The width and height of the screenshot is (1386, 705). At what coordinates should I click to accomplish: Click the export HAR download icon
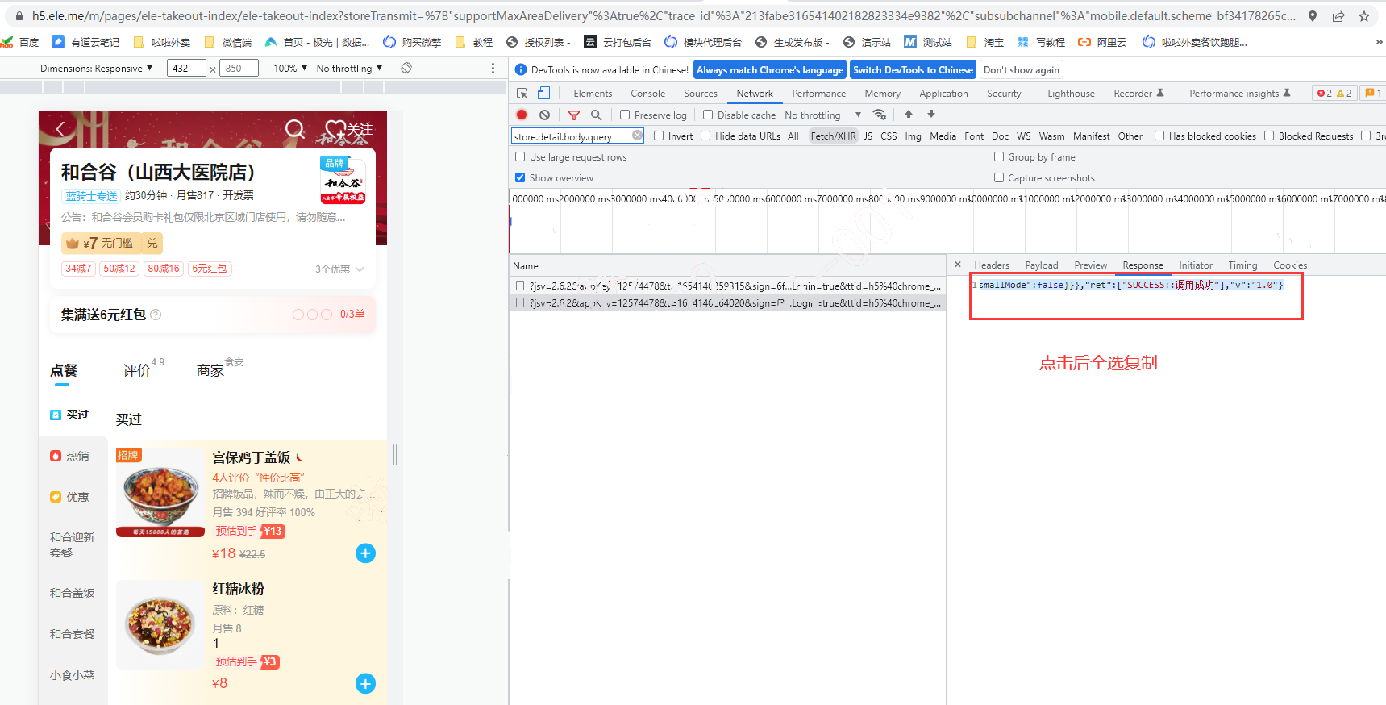point(931,115)
